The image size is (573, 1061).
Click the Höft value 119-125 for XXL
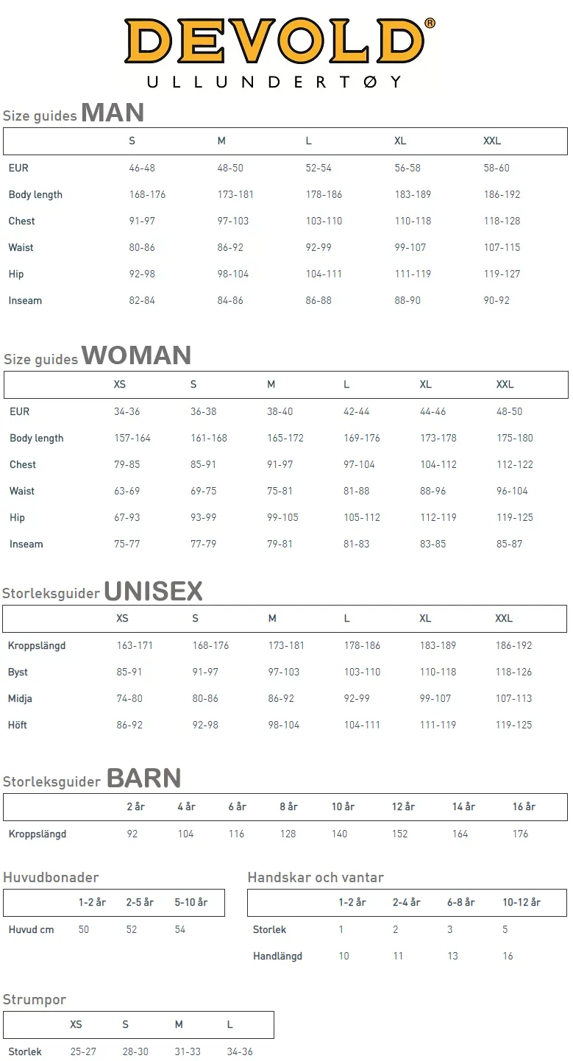[x=513, y=725]
